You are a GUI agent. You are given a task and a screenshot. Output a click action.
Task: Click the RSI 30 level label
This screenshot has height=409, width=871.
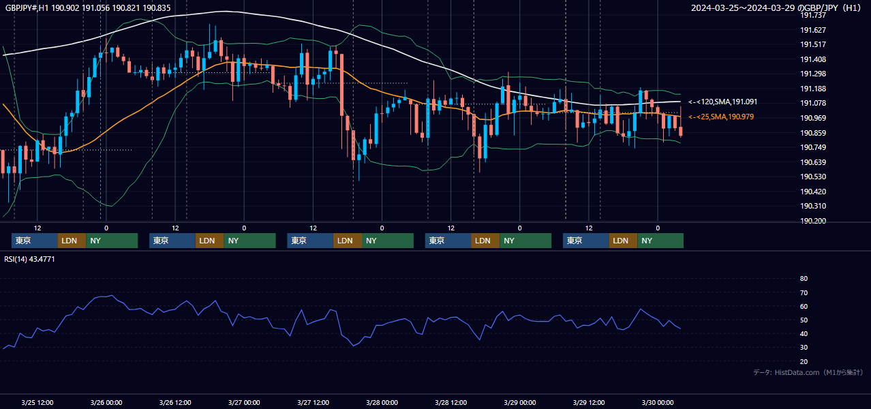pyautogui.click(x=804, y=348)
